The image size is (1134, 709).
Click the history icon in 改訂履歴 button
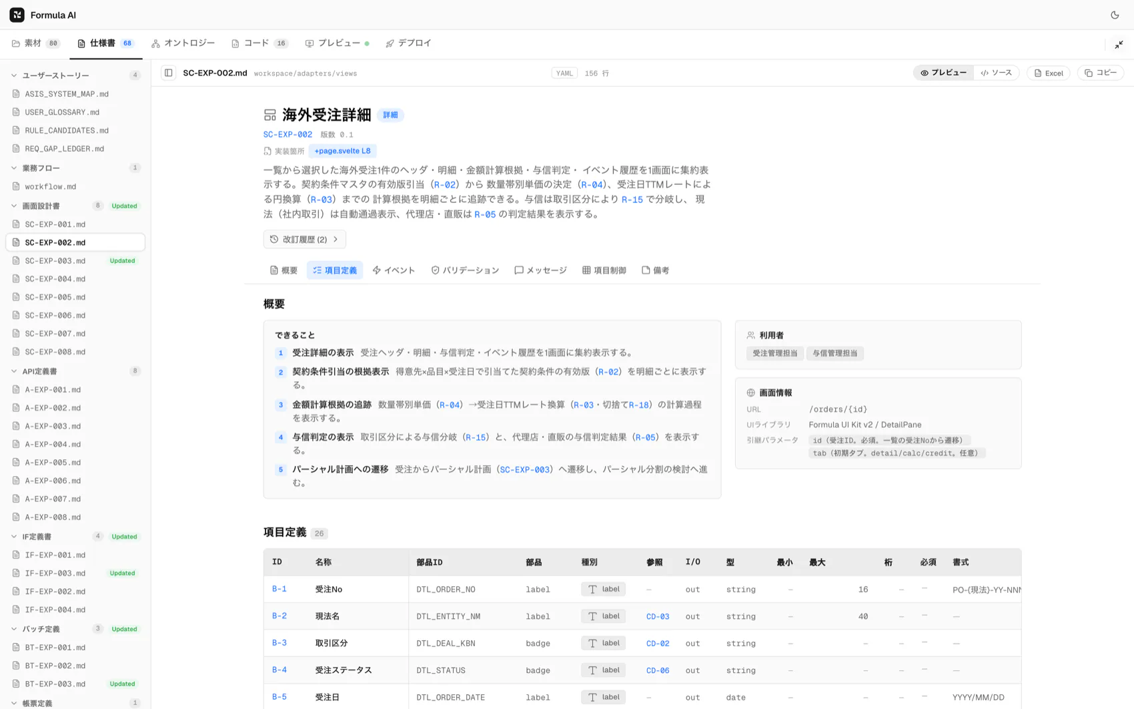pyautogui.click(x=274, y=239)
